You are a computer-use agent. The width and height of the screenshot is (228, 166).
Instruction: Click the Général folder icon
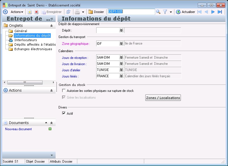11,31
